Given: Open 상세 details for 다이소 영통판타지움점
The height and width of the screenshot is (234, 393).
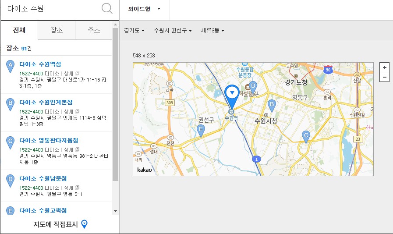Looking at the screenshot, I should [x=68, y=150].
